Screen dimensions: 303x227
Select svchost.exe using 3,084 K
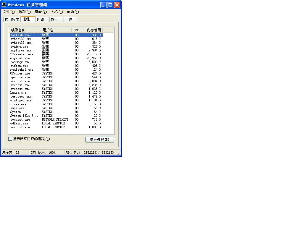coord(56,81)
